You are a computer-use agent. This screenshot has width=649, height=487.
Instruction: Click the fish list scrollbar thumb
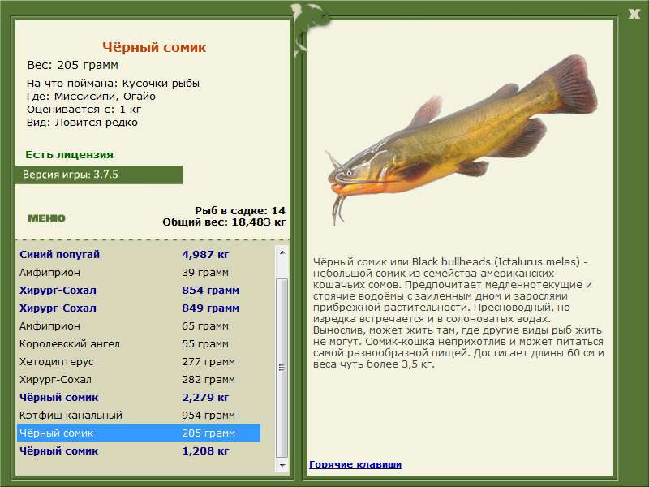tap(282, 368)
